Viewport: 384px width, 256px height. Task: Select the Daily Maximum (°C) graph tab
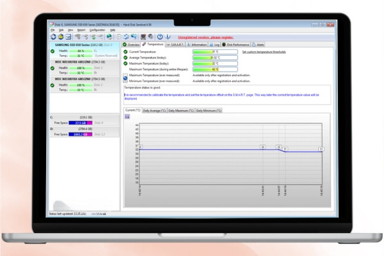(x=181, y=111)
